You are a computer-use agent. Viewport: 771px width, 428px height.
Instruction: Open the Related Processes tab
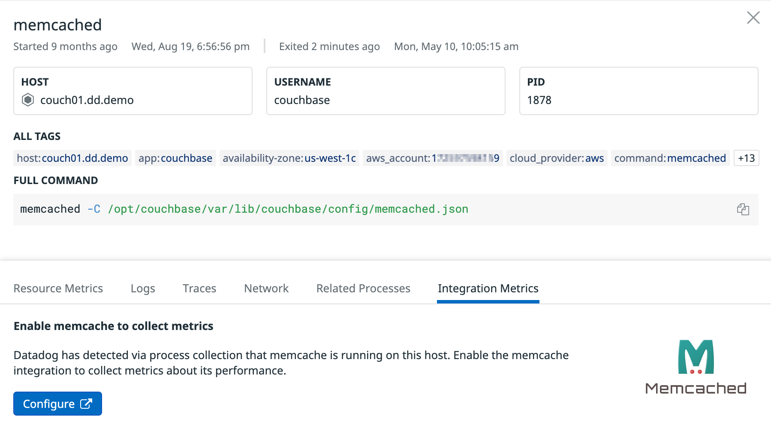coord(363,288)
